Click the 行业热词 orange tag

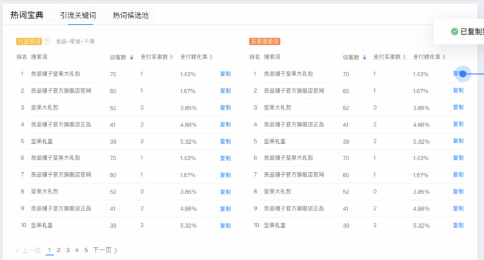click(29, 41)
